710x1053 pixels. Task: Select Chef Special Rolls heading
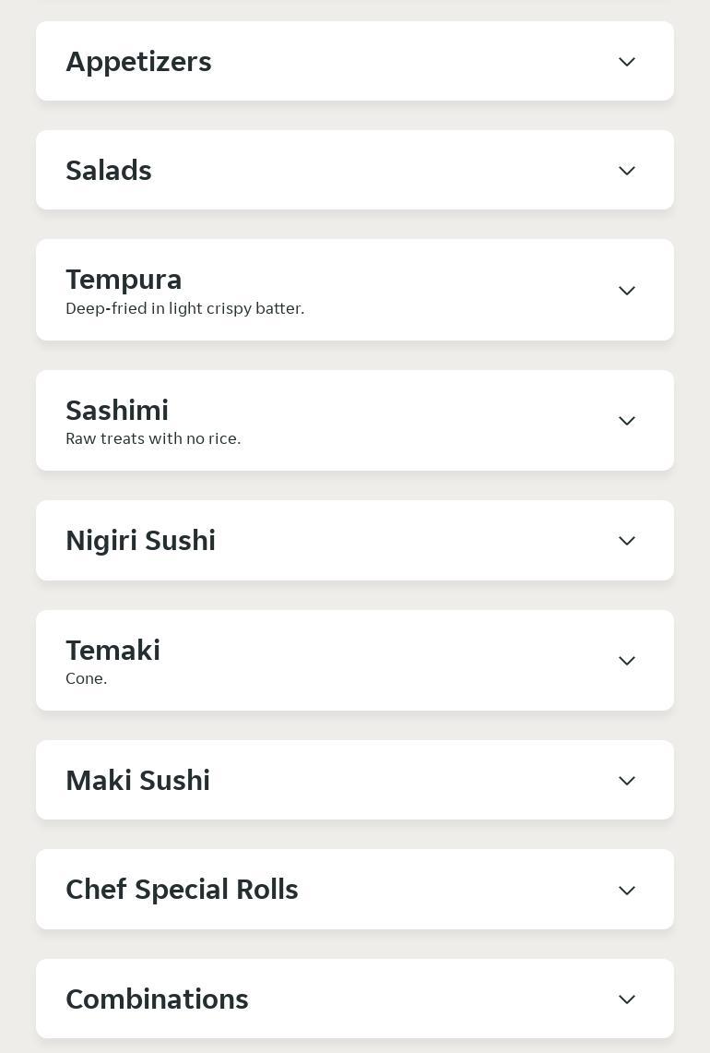(182, 890)
